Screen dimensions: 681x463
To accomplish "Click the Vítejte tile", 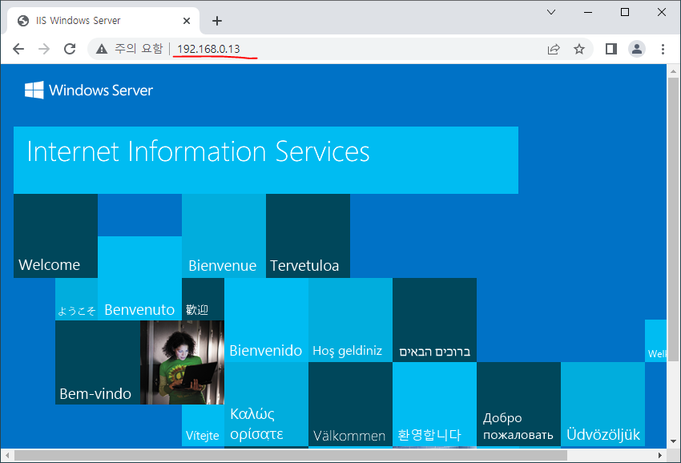I will (x=203, y=425).
